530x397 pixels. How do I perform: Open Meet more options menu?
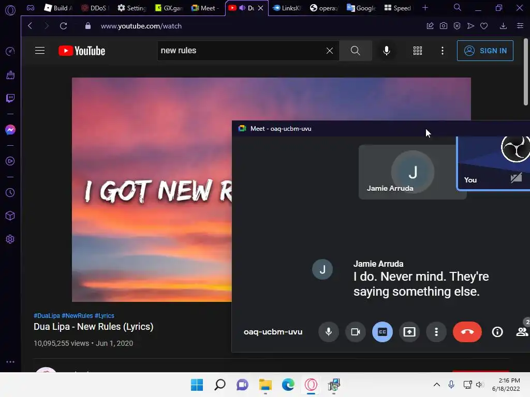(436, 332)
